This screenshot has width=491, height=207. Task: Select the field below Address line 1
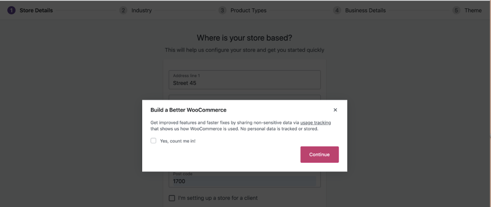pos(244,97)
